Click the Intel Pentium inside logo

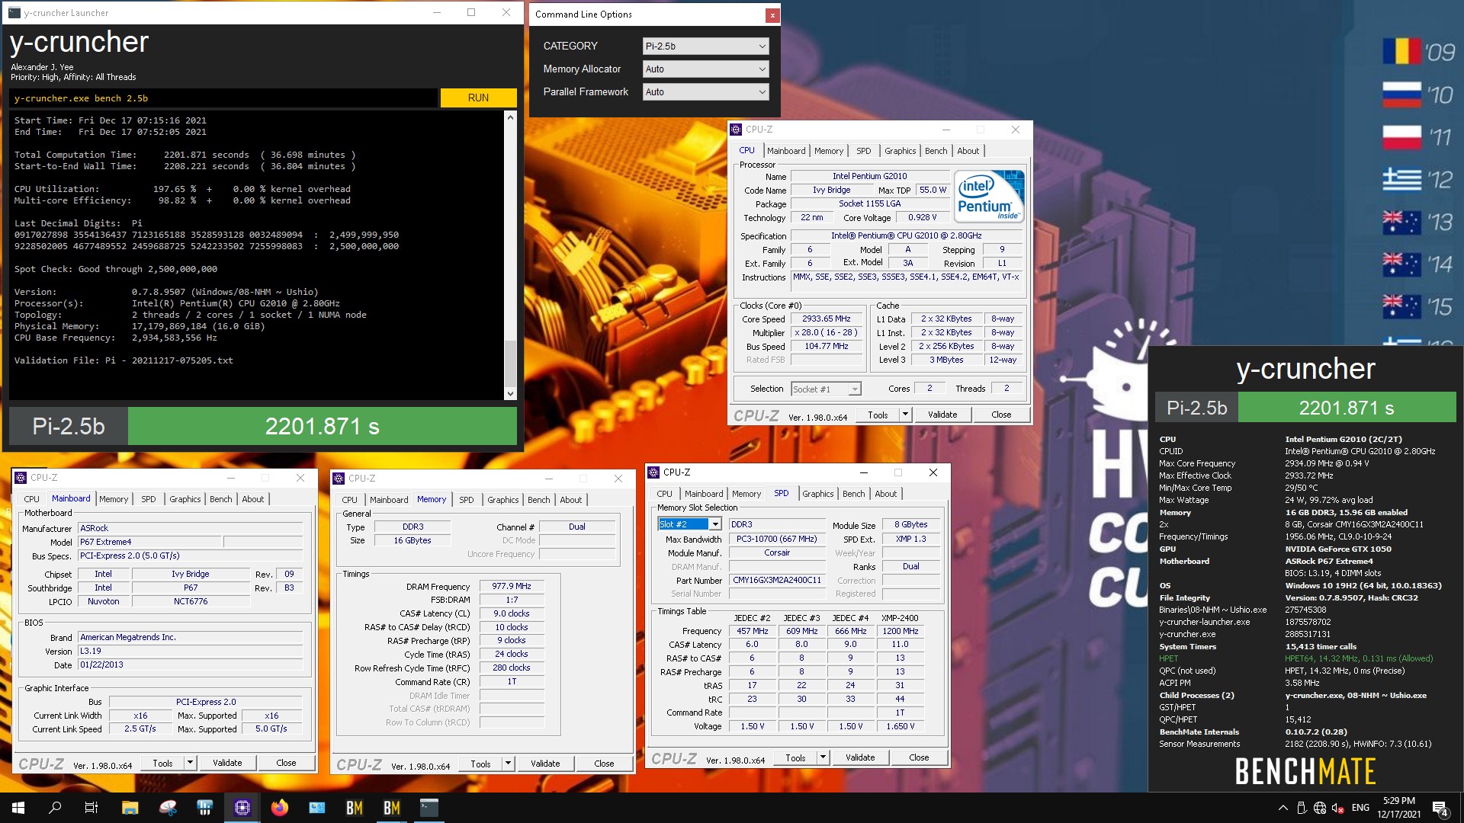click(x=988, y=196)
